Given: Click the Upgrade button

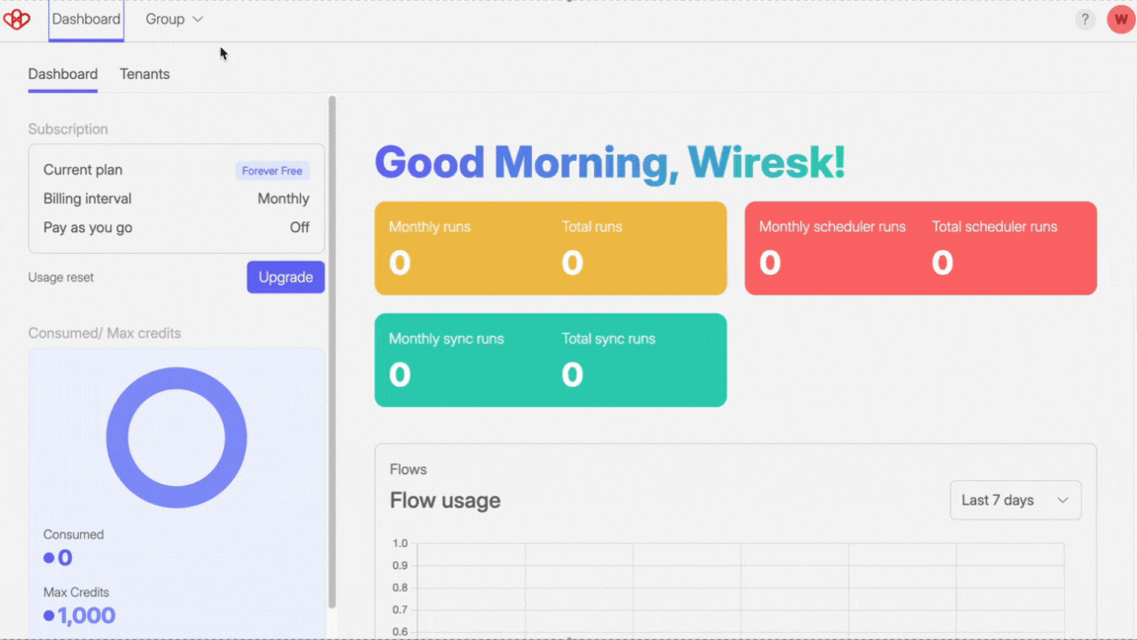Looking at the screenshot, I should 285,278.
